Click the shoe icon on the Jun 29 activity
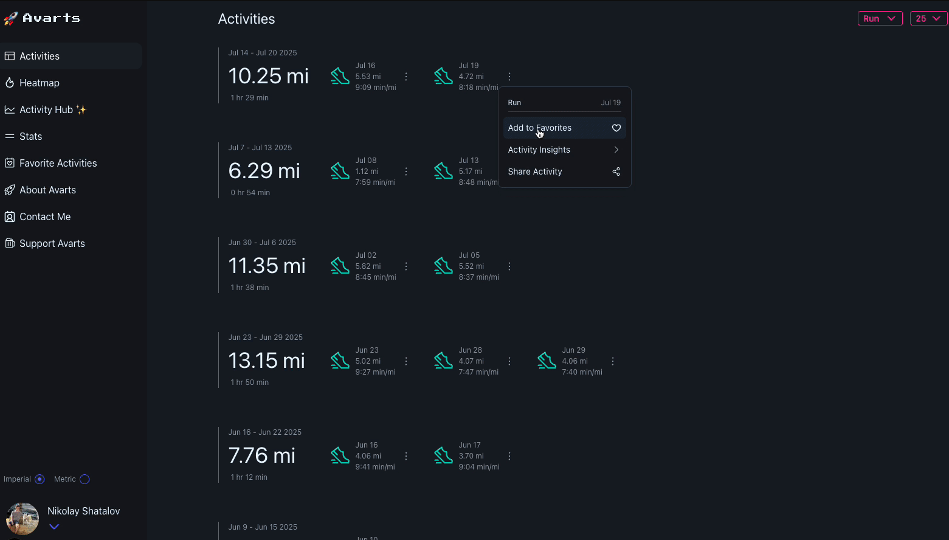The image size is (949, 540). (546, 361)
